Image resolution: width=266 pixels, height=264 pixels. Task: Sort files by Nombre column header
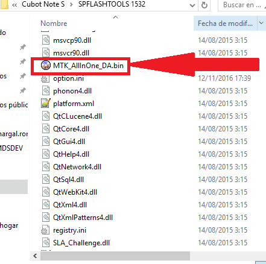pos(54,24)
